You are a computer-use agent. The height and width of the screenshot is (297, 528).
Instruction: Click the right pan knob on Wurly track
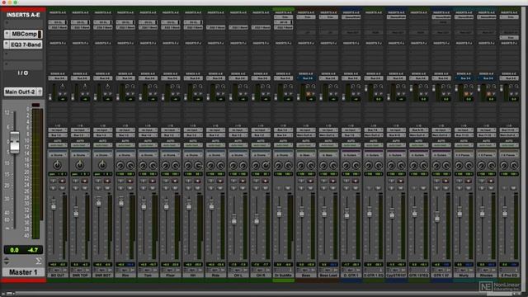coord(469,165)
